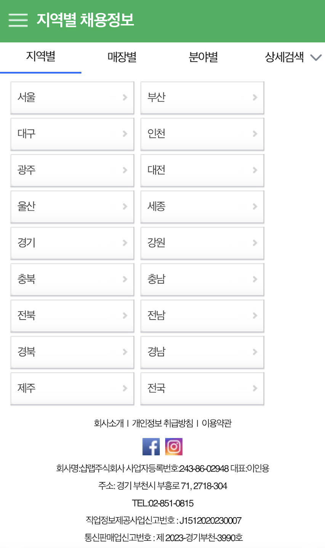This screenshot has height=548, width=325.
Task: Select the 충남 region button
Action: pos(202,279)
